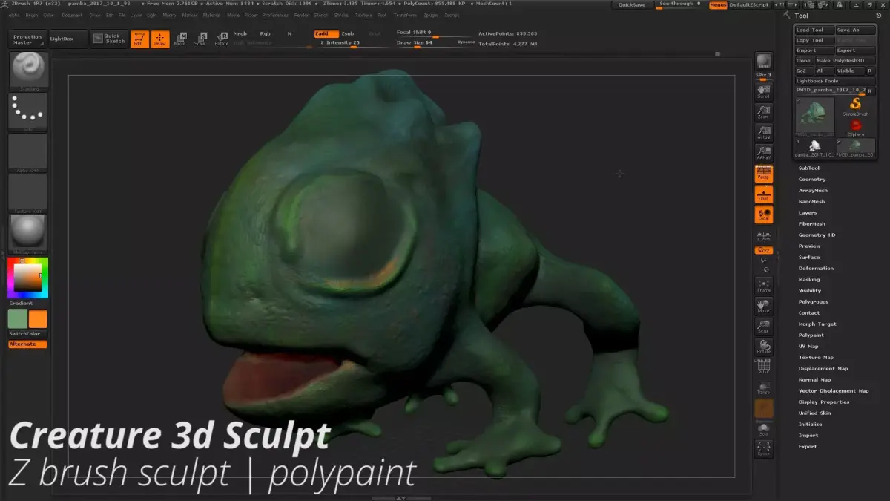Expand the Texture Map section
The image size is (890, 501).
[x=815, y=358]
